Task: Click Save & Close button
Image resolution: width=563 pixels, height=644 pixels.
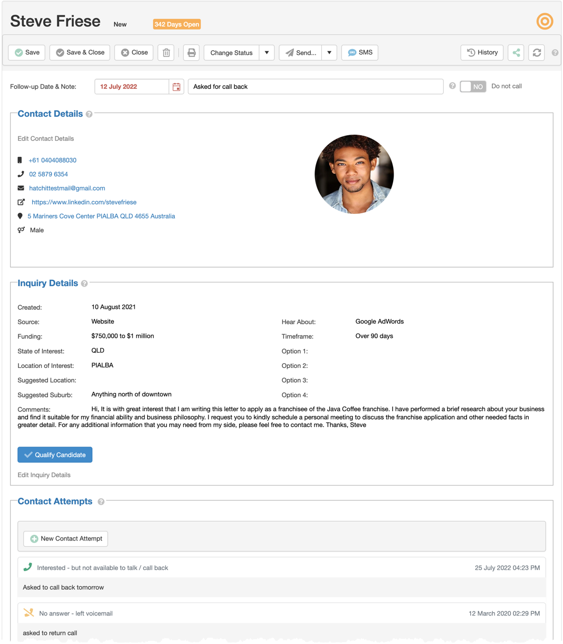Action: tap(80, 53)
